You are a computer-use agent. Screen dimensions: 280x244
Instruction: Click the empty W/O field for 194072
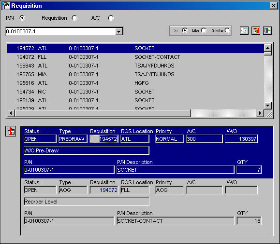point(241,190)
